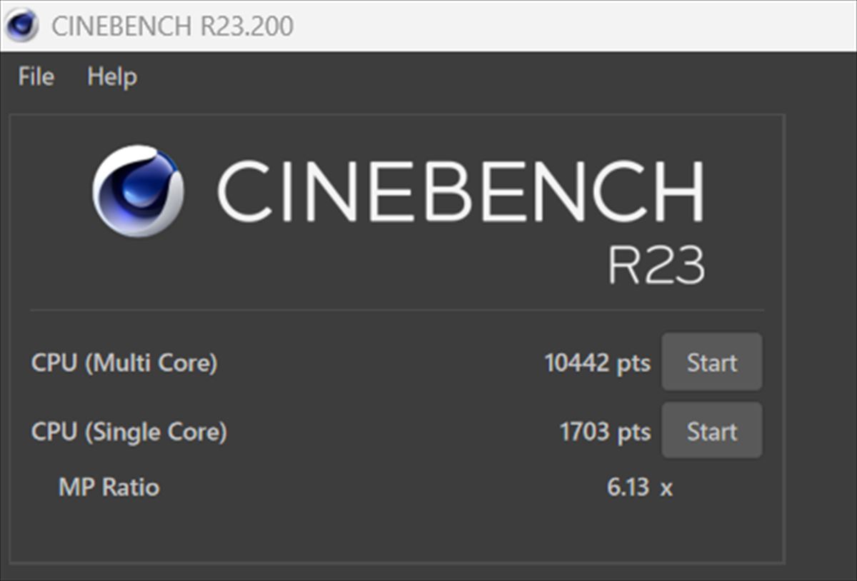
Task: Click the CINEBENCH wordmark in the banner
Action: [460, 191]
